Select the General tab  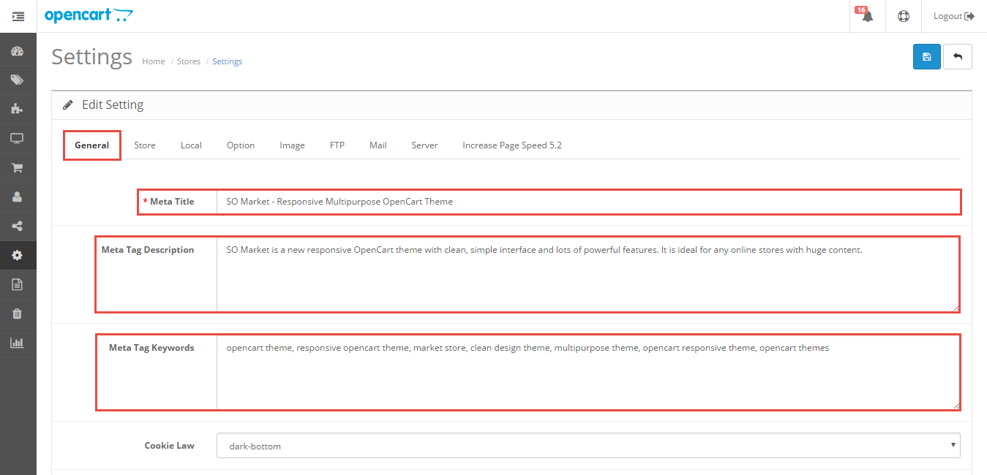click(92, 145)
